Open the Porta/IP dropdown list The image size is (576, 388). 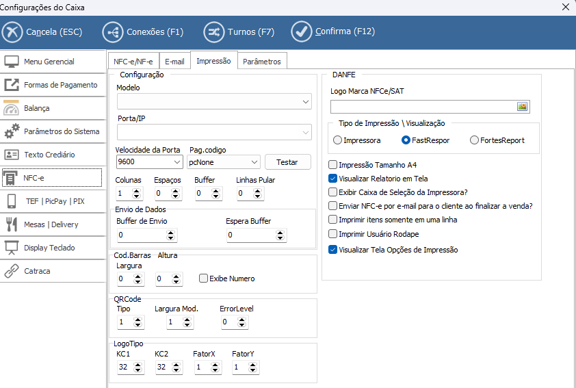(306, 132)
